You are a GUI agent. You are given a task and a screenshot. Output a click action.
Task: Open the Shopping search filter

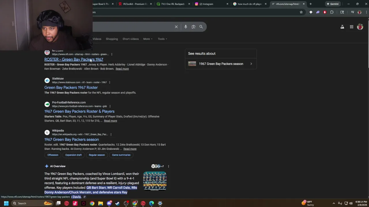tap(112, 39)
